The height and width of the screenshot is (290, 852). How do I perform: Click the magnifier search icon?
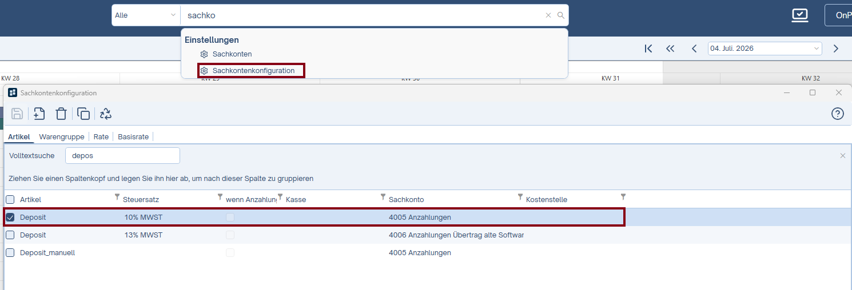pos(561,15)
